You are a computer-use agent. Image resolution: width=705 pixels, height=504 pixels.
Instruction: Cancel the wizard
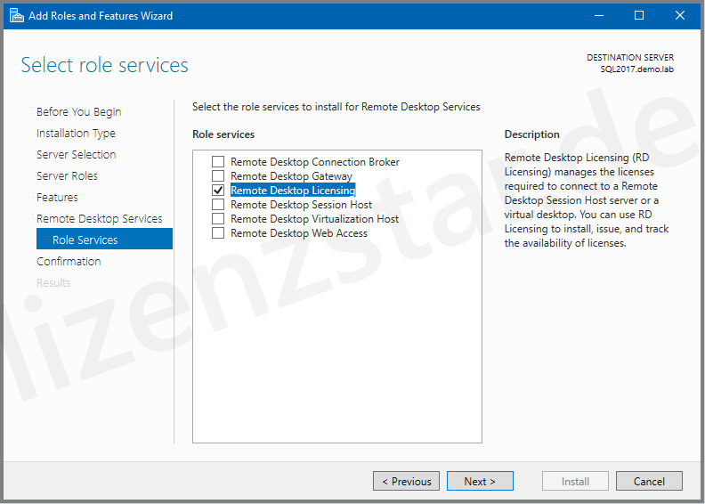pos(649,482)
